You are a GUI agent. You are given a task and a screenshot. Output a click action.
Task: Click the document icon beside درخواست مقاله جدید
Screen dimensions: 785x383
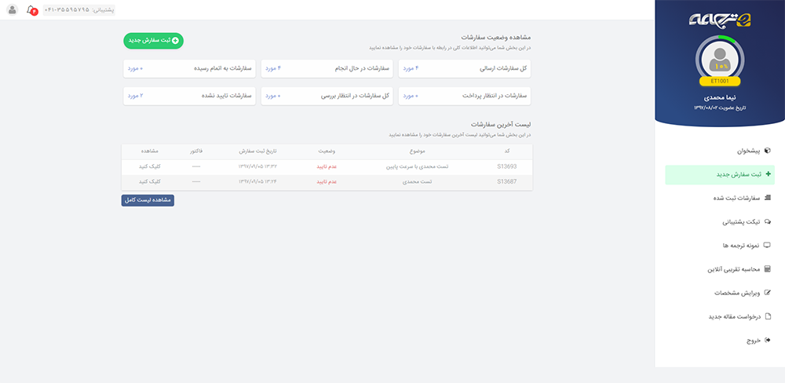point(769,316)
